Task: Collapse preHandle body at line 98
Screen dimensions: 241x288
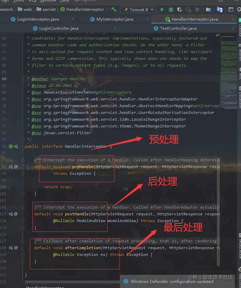Action: click(23, 173)
